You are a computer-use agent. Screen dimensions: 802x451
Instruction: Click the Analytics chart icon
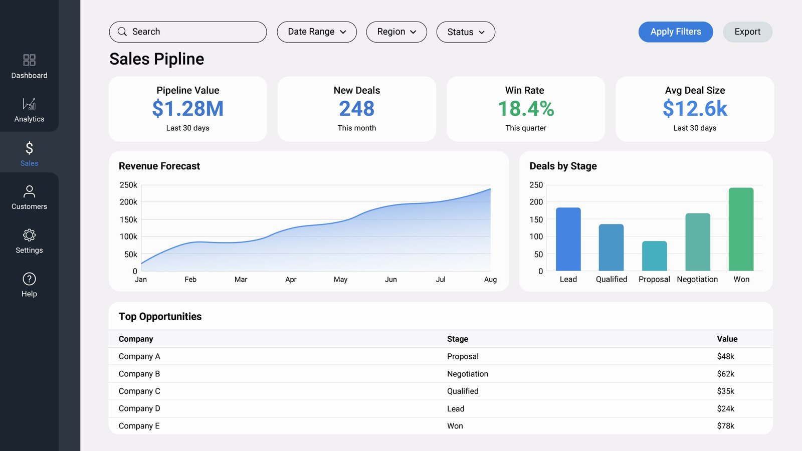(x=29, y=104)
